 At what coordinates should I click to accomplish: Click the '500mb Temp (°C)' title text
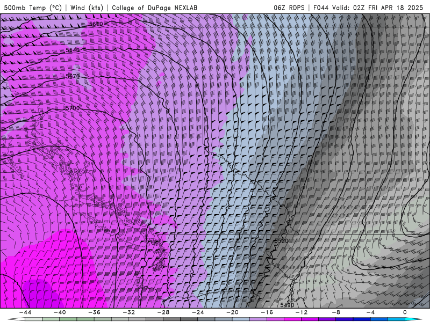(33, 8)
